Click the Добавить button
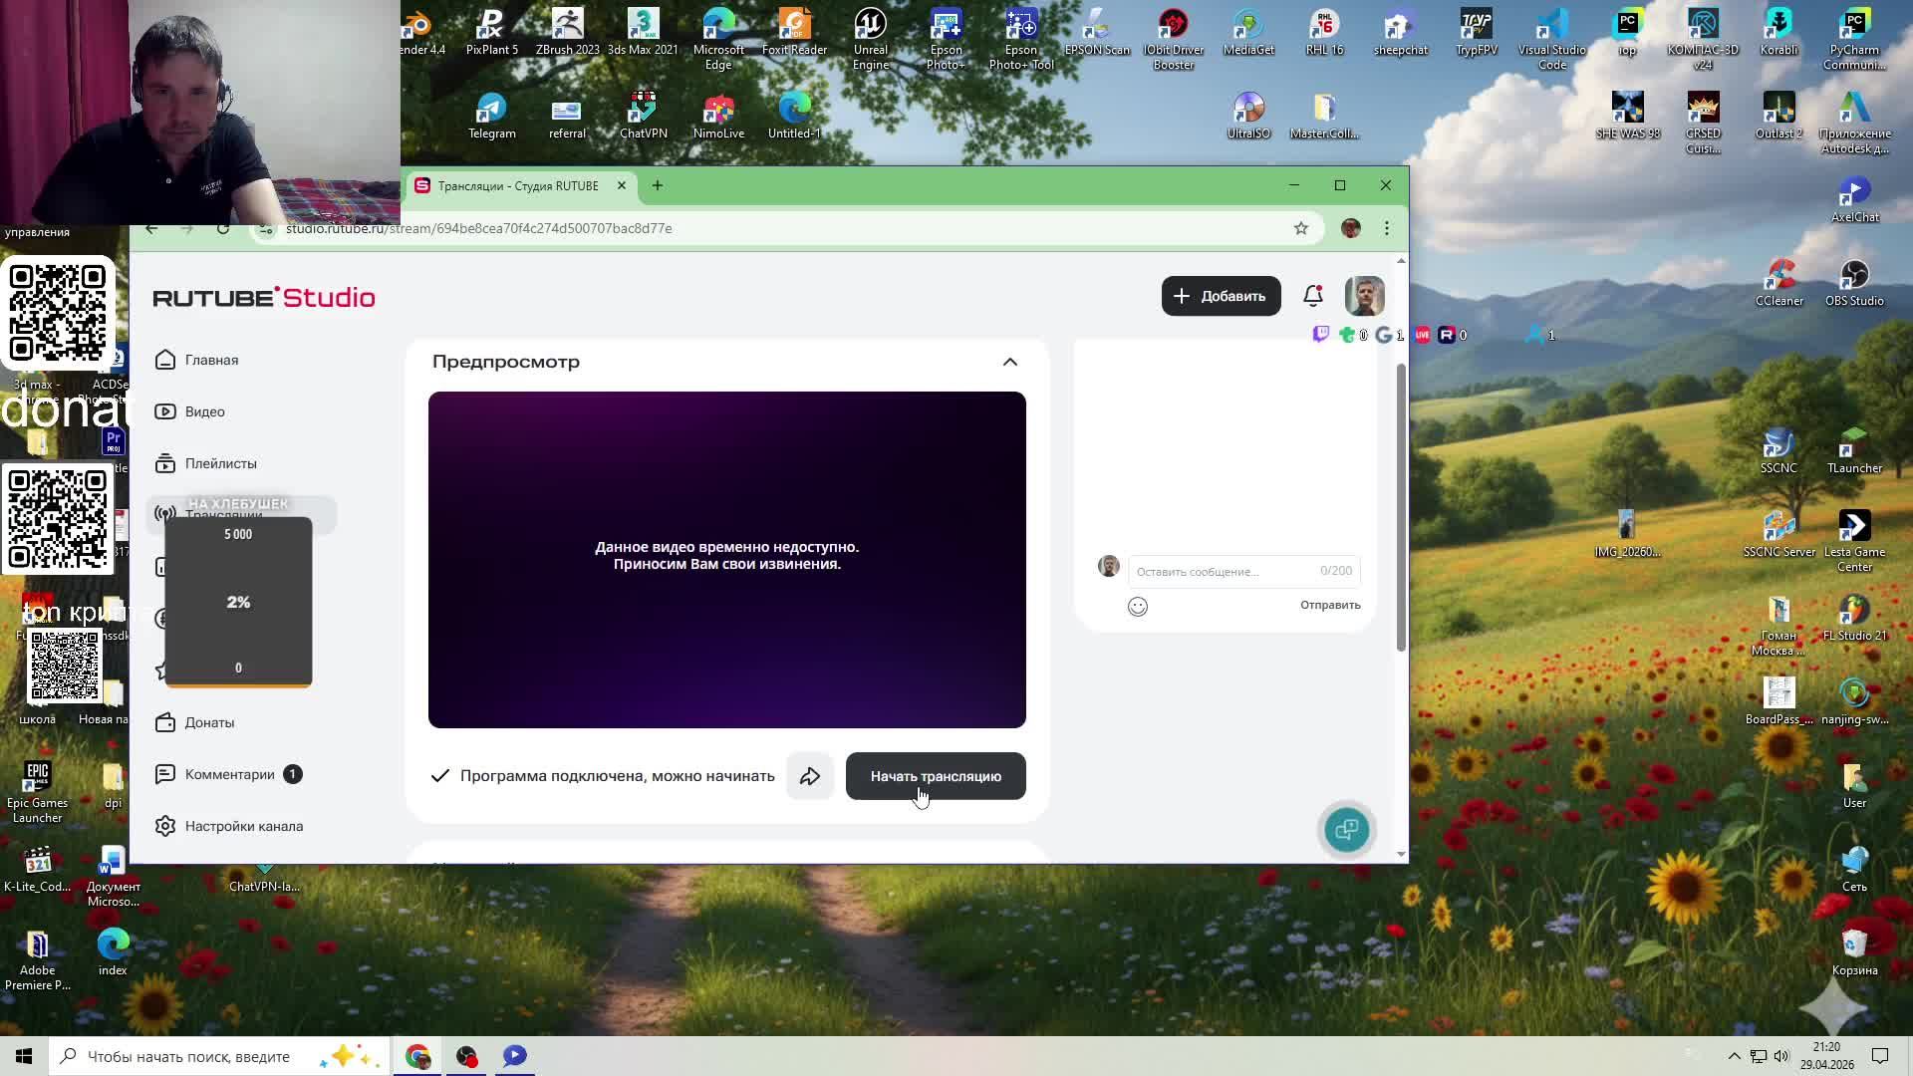This screenshot has width=1913, height=1076. [1221, 296]
